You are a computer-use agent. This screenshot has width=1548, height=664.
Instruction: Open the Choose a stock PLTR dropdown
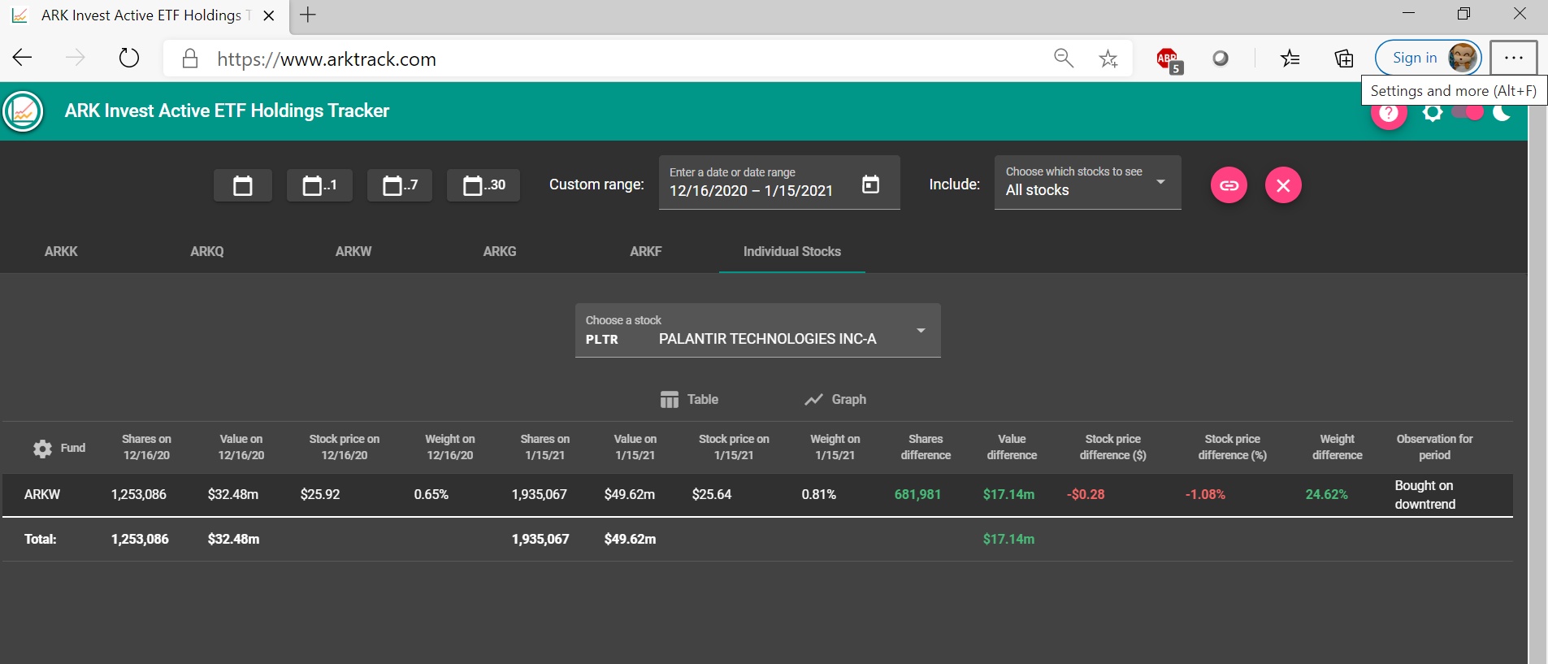[757, 331]
